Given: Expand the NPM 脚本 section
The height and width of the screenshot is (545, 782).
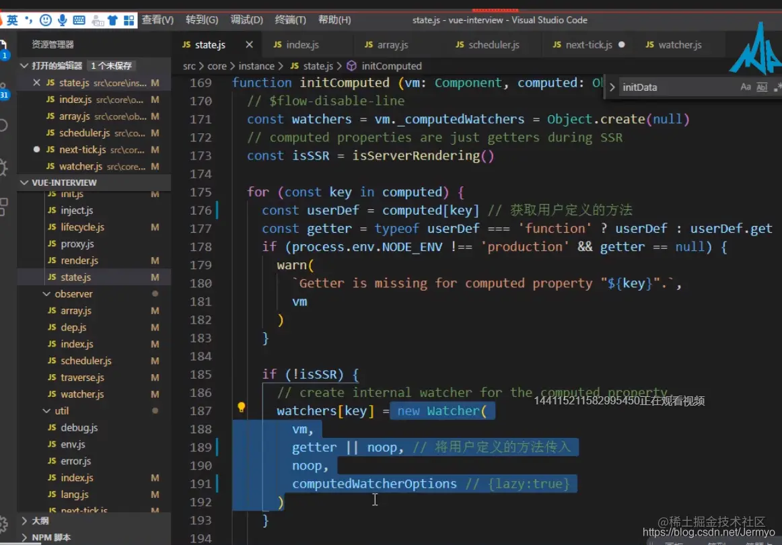Looking at the screenshot, I should (24, 537).
